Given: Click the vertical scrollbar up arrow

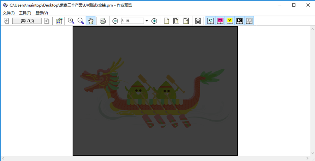Looking at the screenshot, I should pos(312,29).
